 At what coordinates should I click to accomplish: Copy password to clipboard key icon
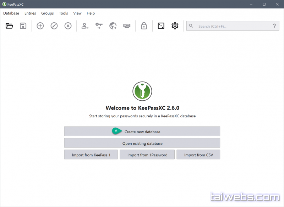click(x=99, y=26)
